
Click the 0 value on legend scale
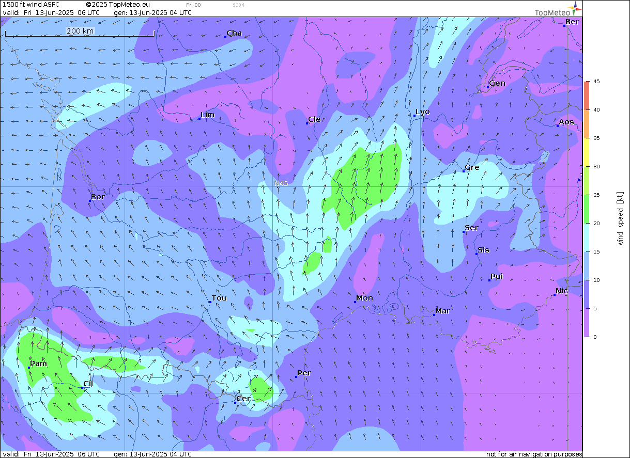tap(595, 337)
